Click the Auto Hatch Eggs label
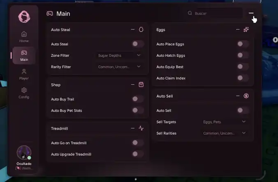The width and height of the screenshot is (278, 182). [171, 55]
